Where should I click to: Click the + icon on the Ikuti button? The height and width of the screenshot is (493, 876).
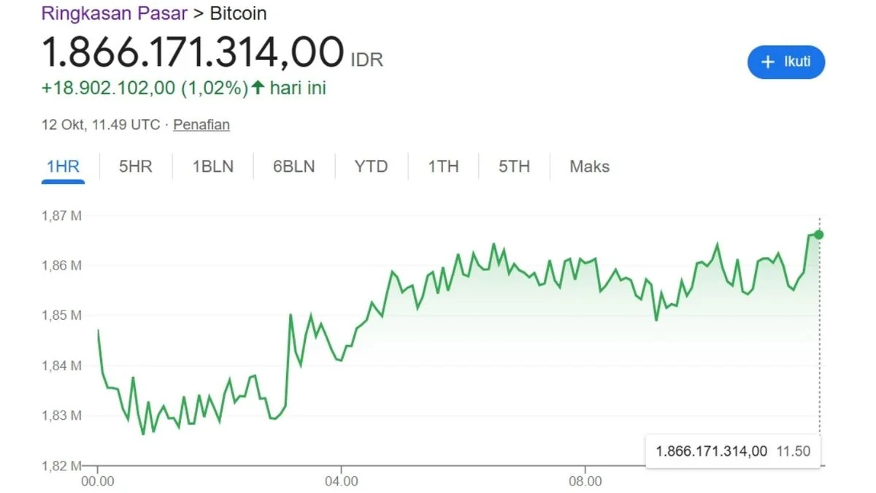click(x=767, y=62)
